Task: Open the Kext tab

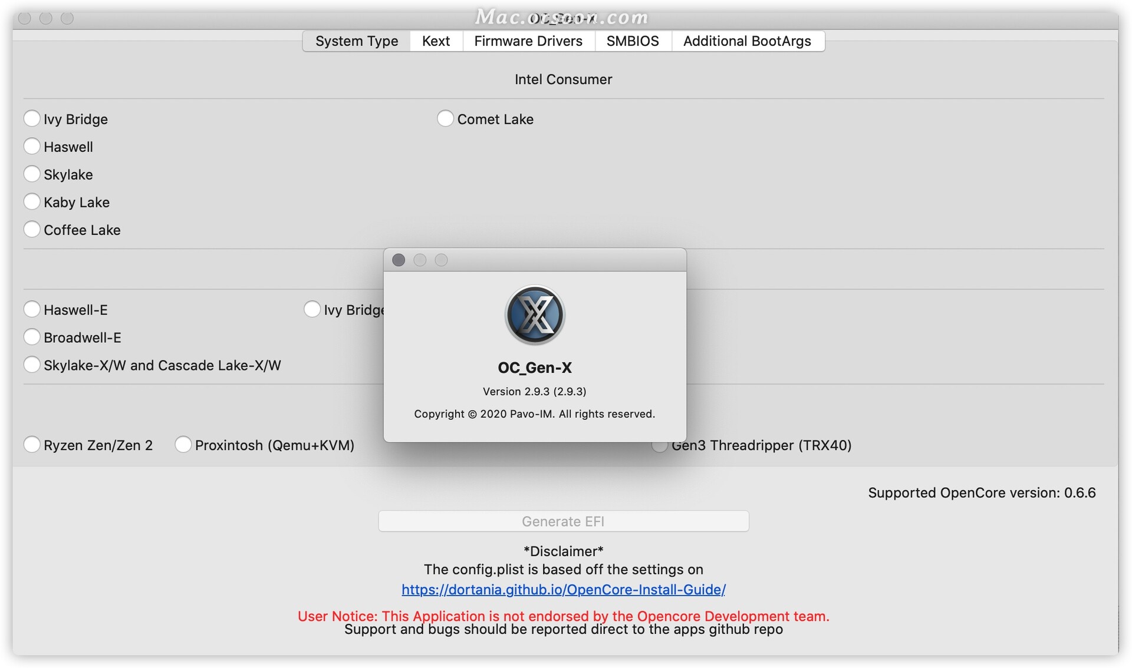Action: click(436, 41)
